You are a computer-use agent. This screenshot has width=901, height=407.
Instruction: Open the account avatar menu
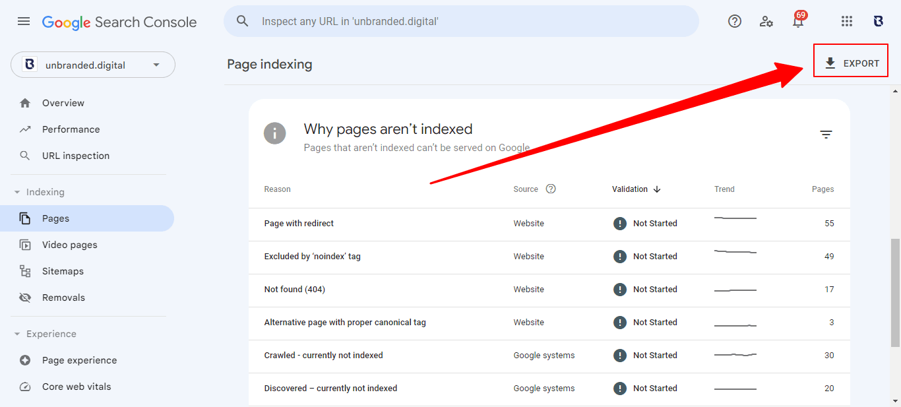pyautogui.click(x=879, y=21)
